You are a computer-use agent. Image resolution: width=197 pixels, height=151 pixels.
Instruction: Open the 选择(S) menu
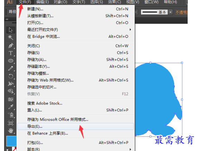(96, 2)
